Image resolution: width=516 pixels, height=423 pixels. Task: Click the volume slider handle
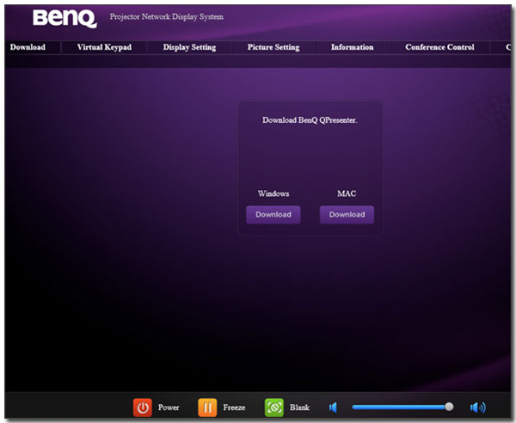(449, 407)
